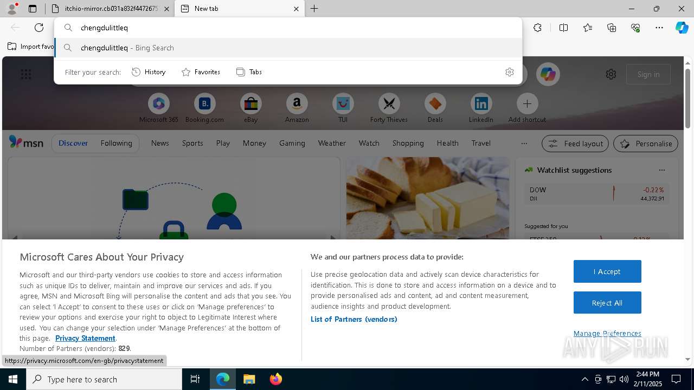Filter search by History
694x390 pixels.
[149, 72]
